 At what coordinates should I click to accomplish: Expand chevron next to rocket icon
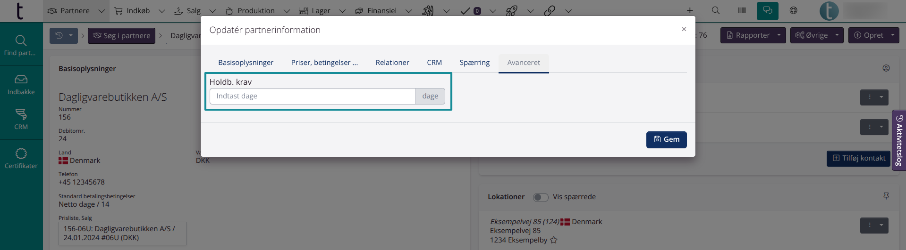531,11
